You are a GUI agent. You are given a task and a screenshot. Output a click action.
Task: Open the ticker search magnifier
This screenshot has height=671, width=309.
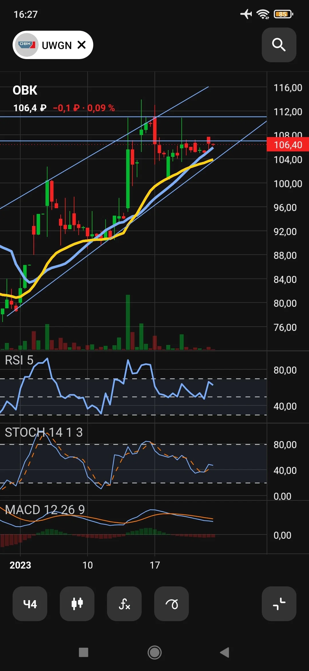pos(279,45)
